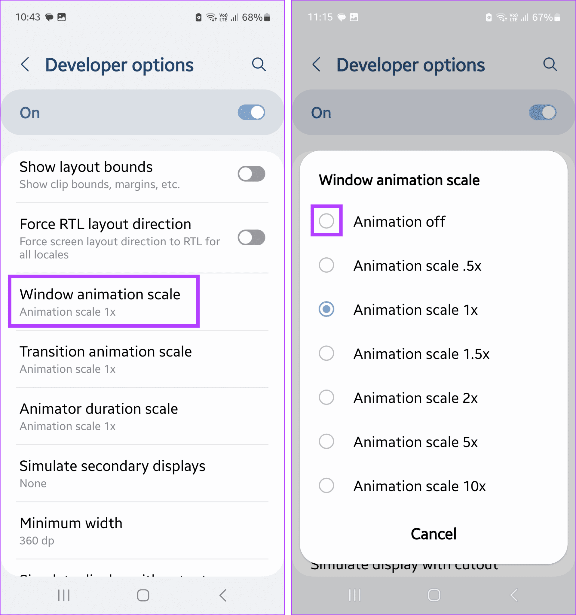Enable Force RTL layout direction

pyautogui.click(x=251, y=238)
